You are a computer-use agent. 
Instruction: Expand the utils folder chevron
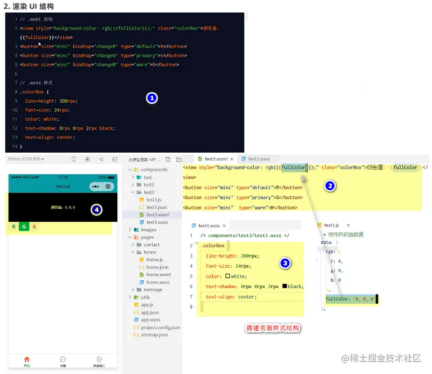130,297
